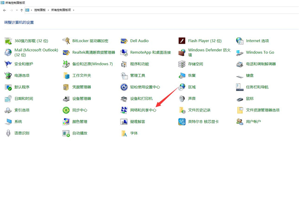Go back with the back arrow

tap(4, 10)
